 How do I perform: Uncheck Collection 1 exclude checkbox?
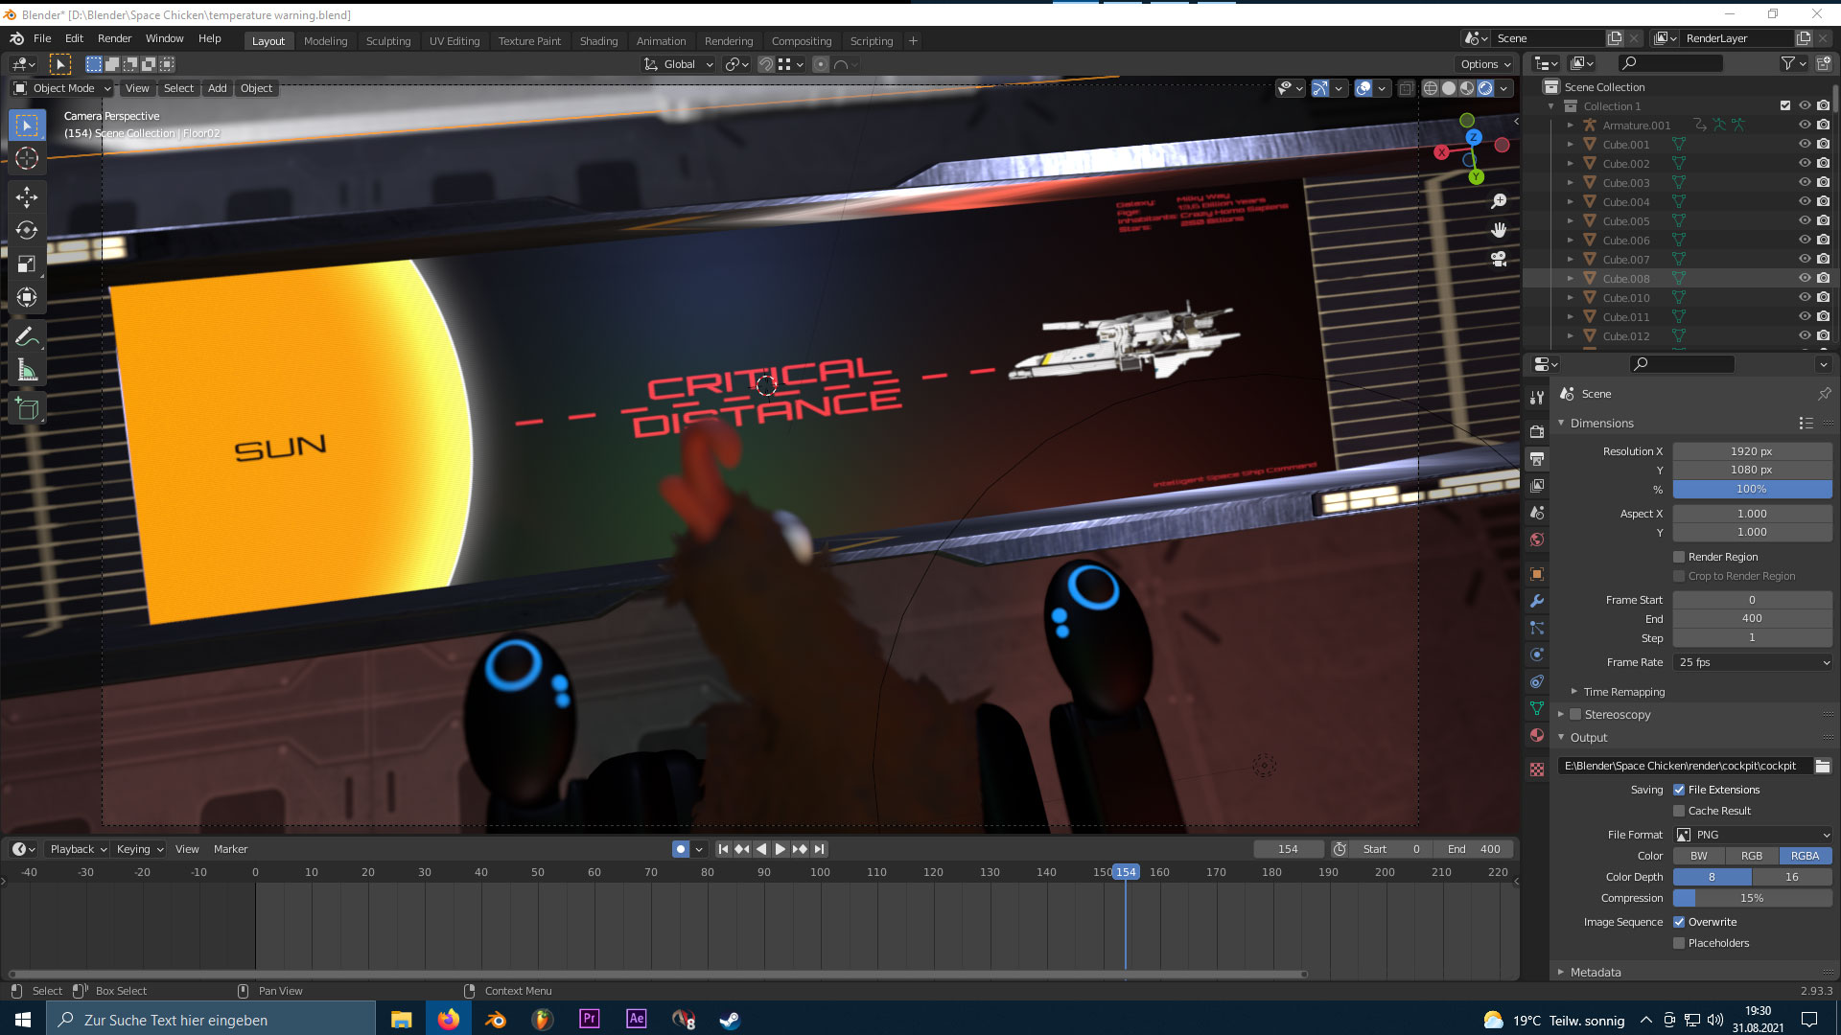point(1785,106)
